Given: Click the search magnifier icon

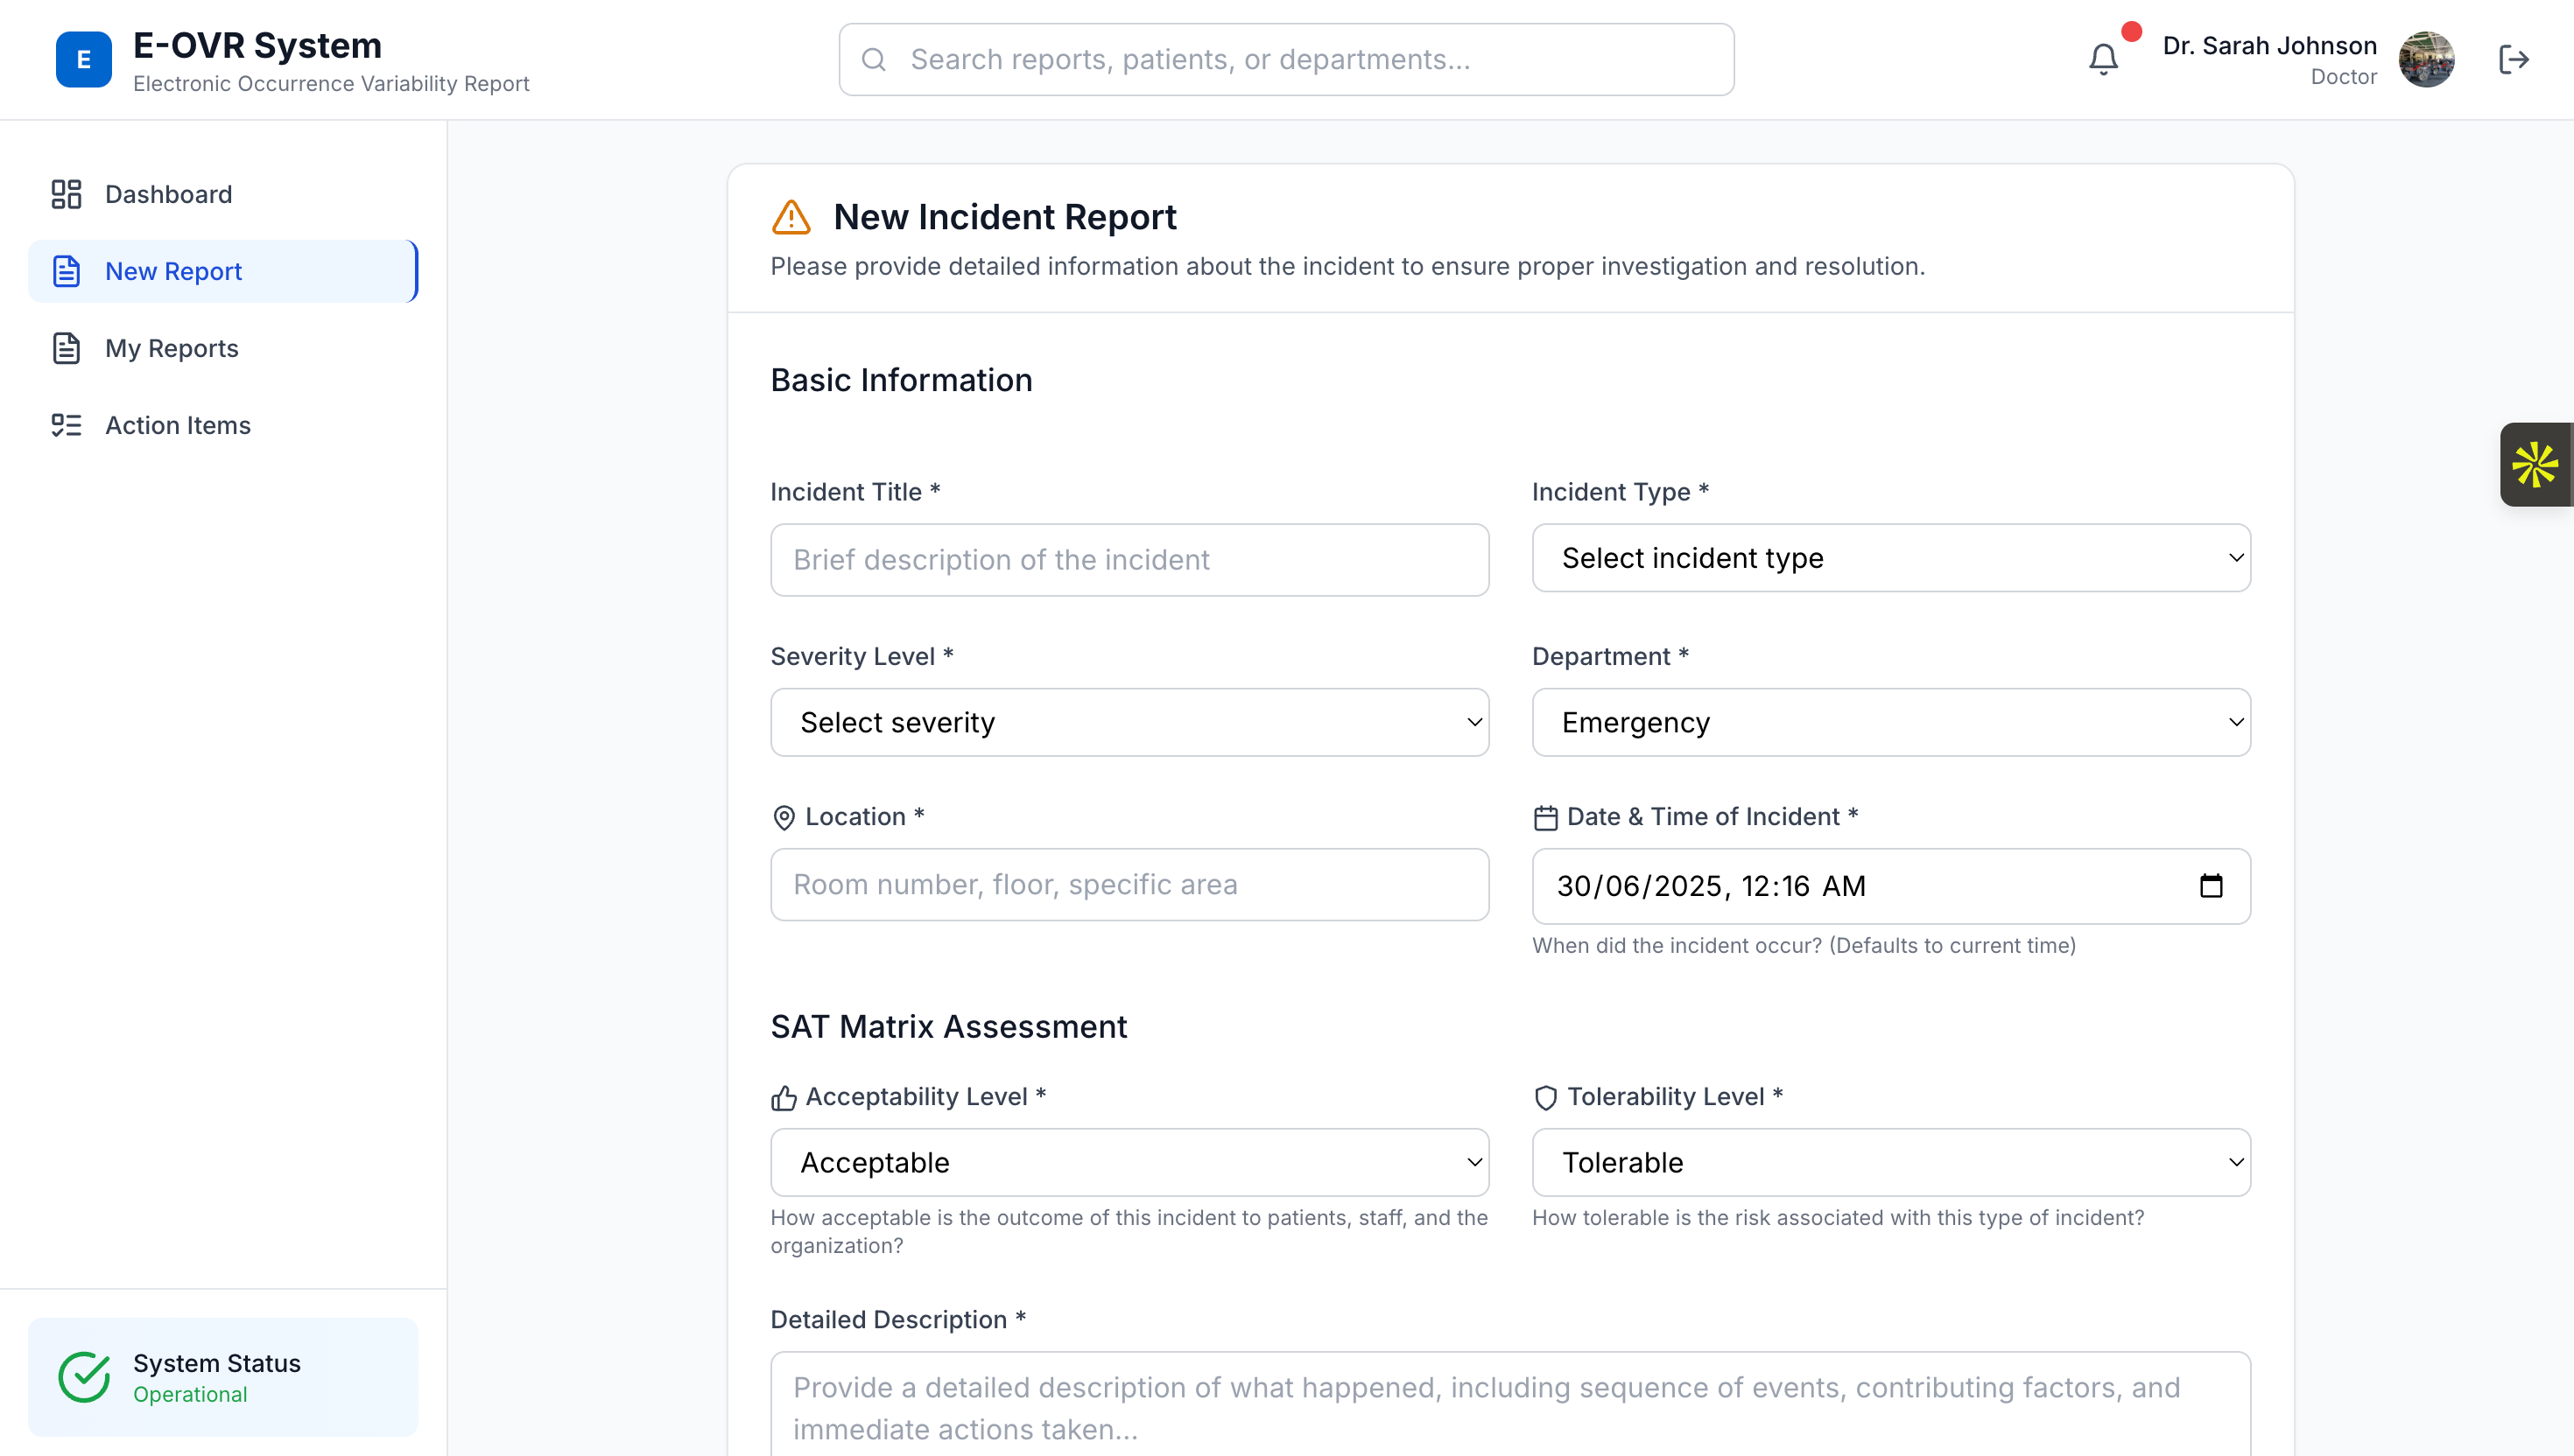Looking at the screenshot, I should 875,60.
